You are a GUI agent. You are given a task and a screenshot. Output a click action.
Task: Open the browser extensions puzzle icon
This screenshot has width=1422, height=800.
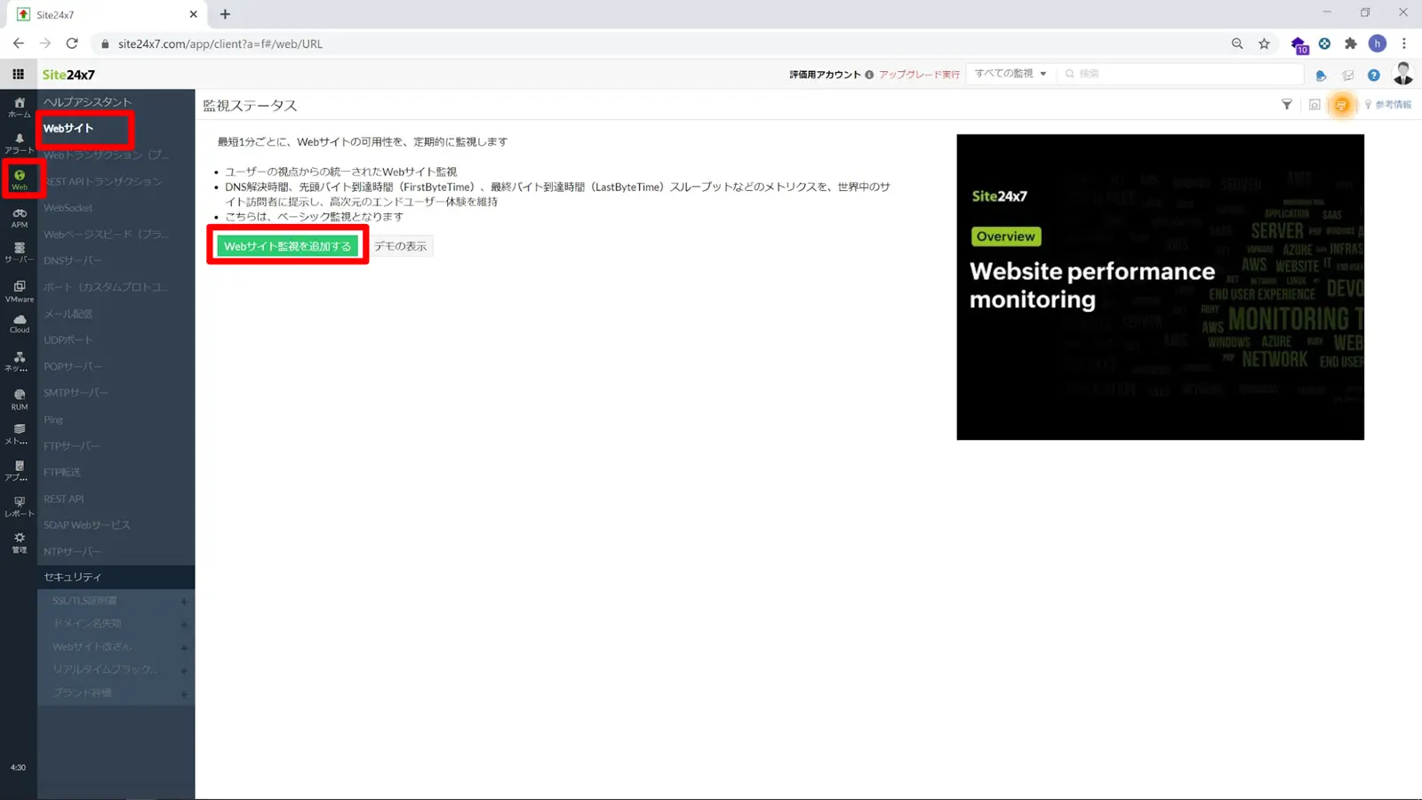(x=1351, y=44)
